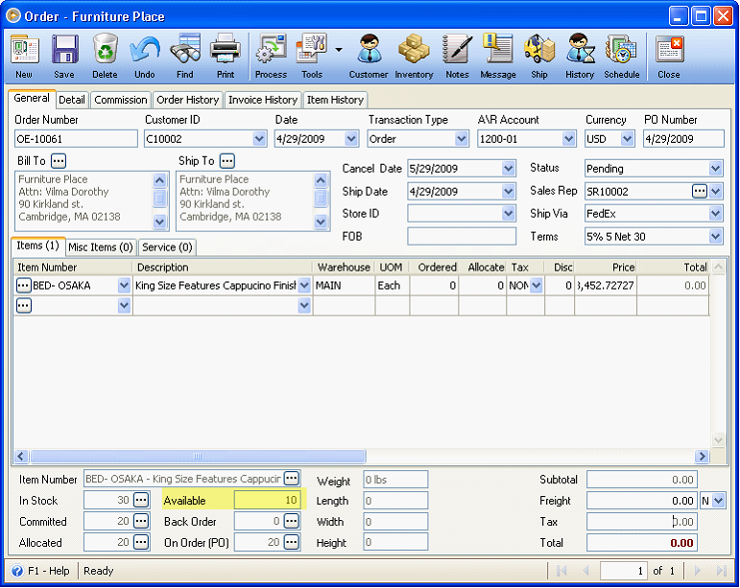Open the Item History tab

coord(335,100)
